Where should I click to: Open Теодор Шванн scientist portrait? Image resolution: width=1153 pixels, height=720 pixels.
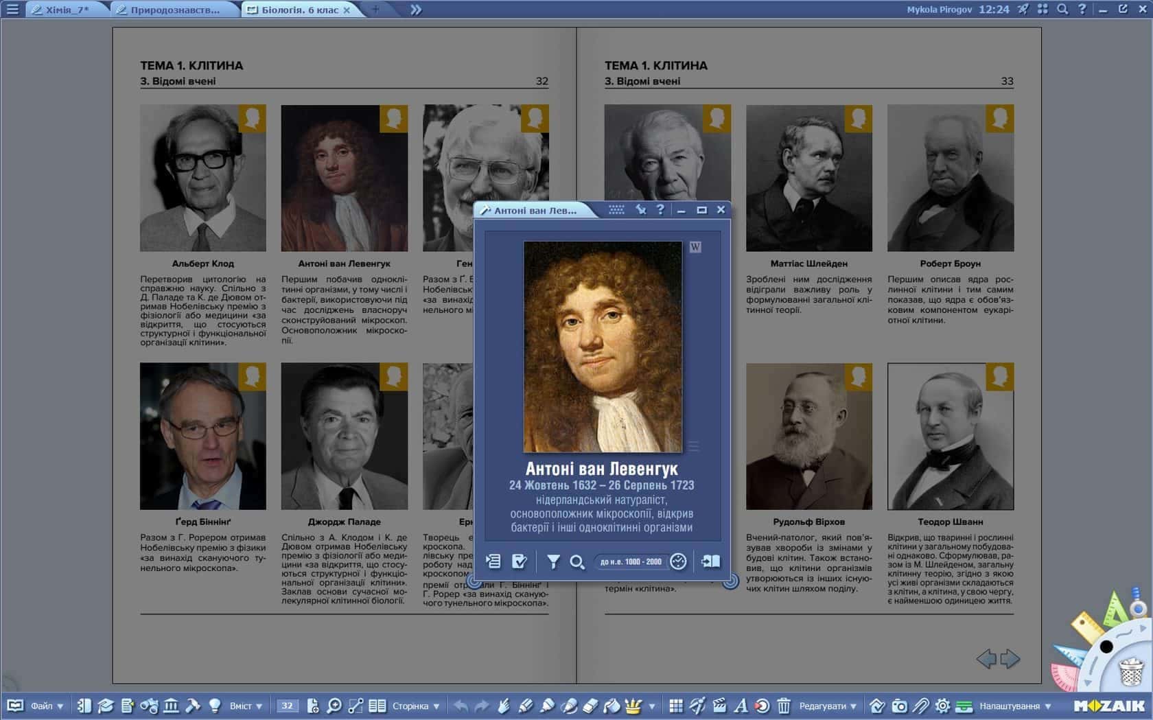click(951, 437)
